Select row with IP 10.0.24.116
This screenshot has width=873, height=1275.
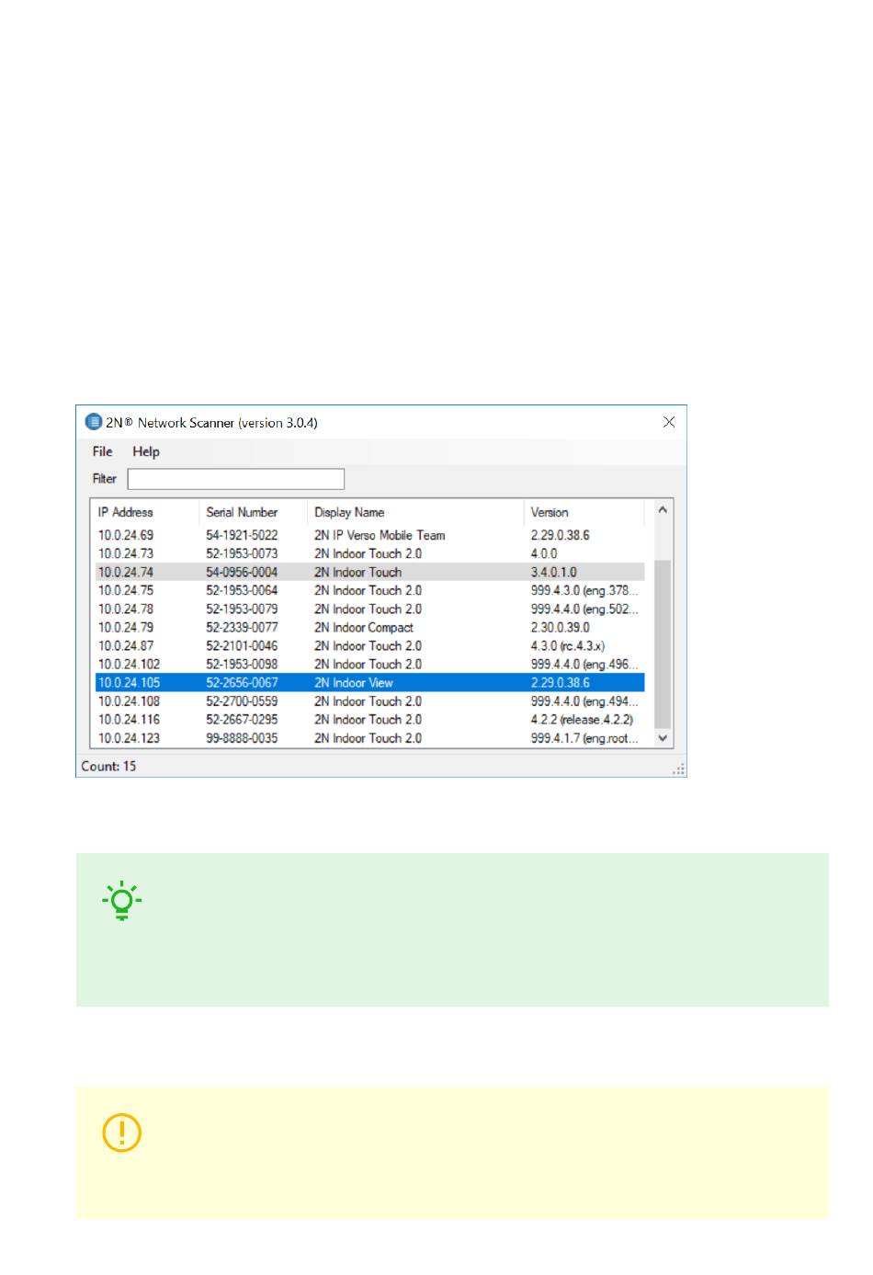pos(369,719)
